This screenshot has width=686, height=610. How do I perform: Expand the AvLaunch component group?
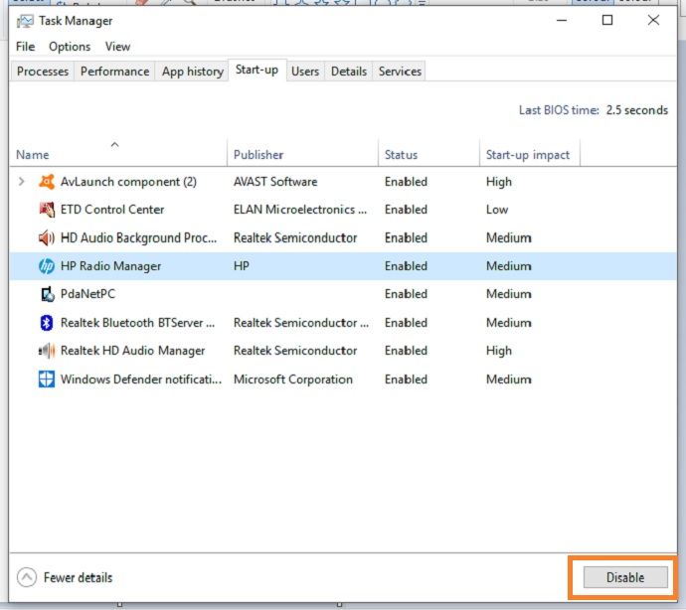(21, 182)
